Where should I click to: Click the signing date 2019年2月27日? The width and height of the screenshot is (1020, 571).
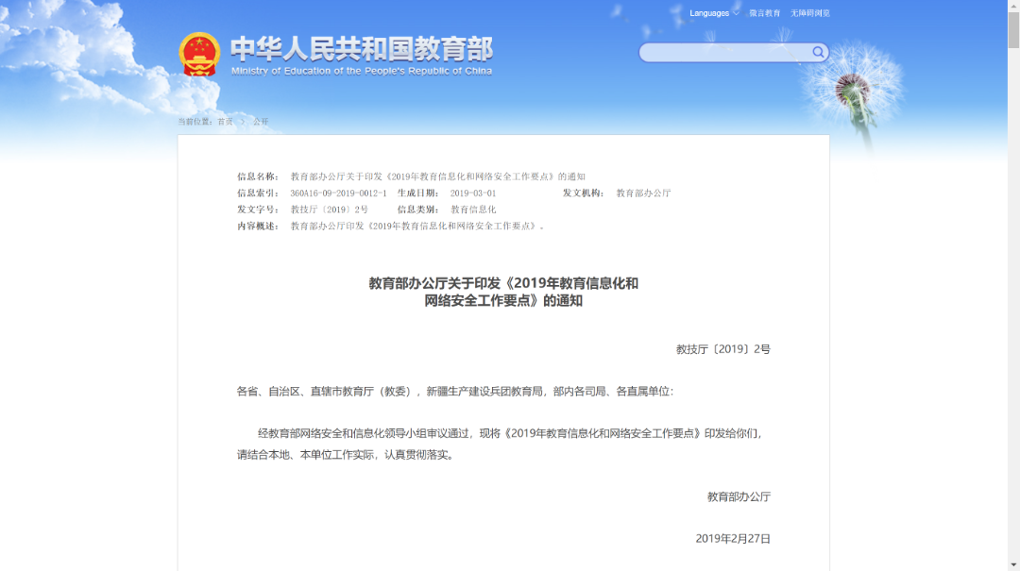(733, 539)
